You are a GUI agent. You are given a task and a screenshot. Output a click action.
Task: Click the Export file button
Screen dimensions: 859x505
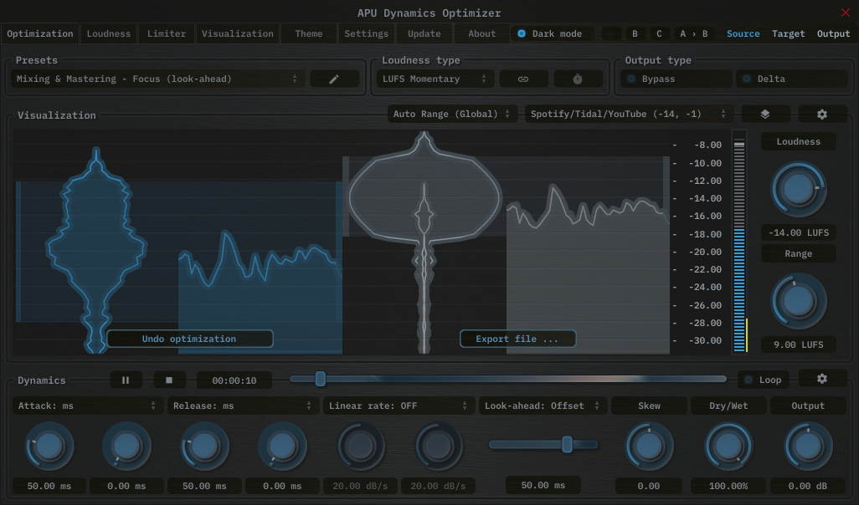517,339
